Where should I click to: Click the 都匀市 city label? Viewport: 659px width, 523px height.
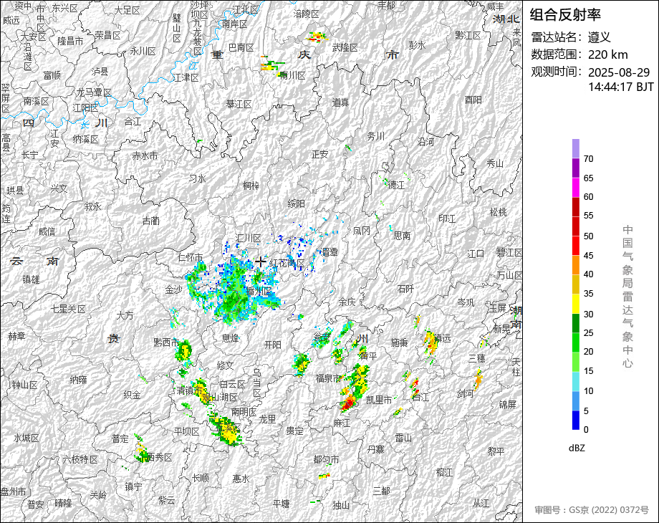(326, 459)
